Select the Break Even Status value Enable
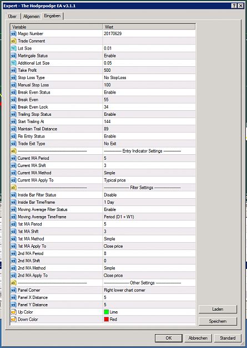This screenshot has height=348, width=247. tap(110, 92)
